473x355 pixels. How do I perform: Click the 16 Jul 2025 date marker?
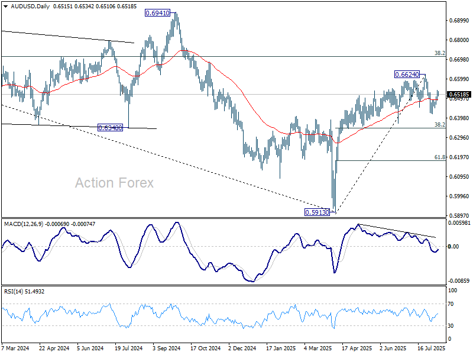432,348
